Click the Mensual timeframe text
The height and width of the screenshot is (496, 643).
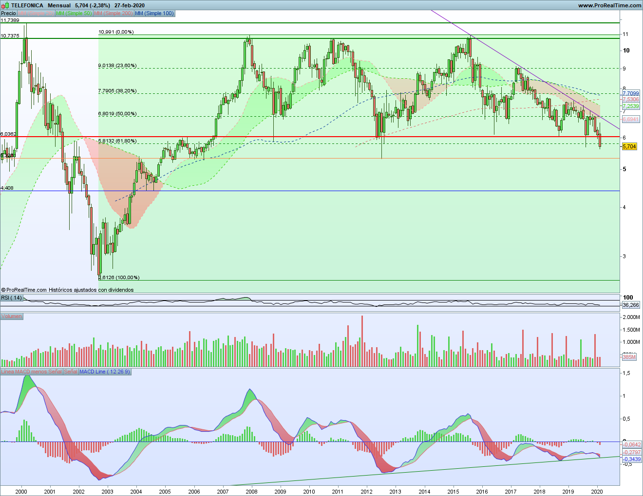59,5
